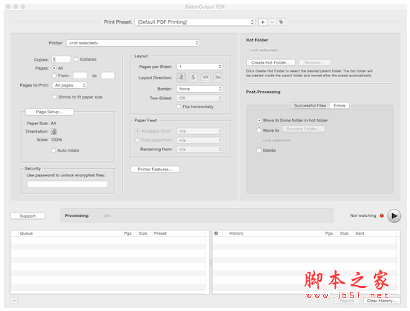Enable the Collated checkbox

tap(76, 59)
